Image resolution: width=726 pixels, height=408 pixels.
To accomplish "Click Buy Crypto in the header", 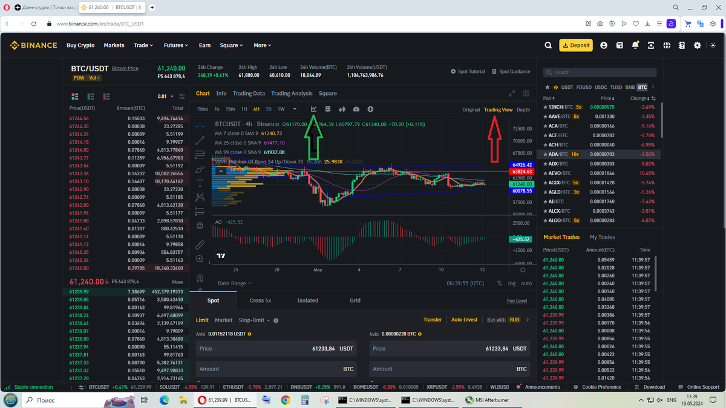I will tap(80, 45).
